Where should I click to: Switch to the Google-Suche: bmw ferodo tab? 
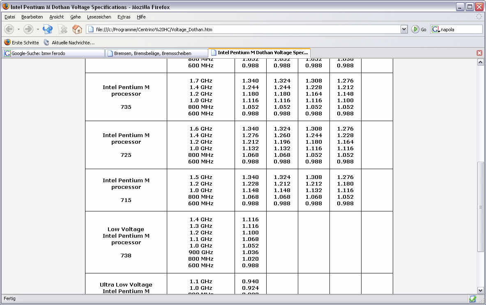54,53
